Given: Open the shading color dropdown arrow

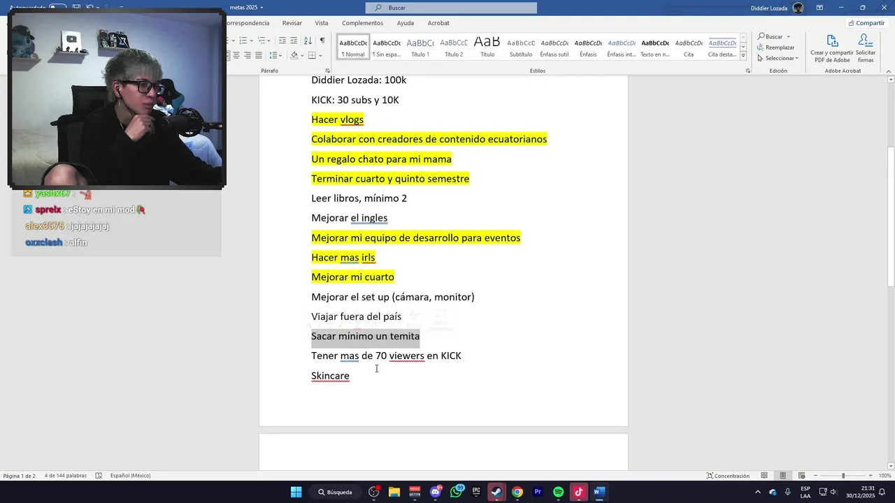Looking at the screenshot, I should click(x=302, y=55).
